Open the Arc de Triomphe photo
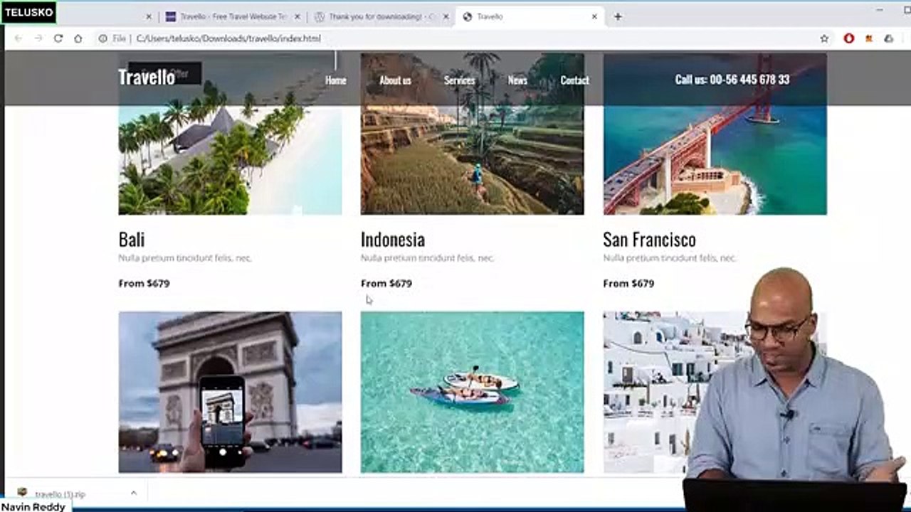The image size is (911, 512). [x=230, y=392]
